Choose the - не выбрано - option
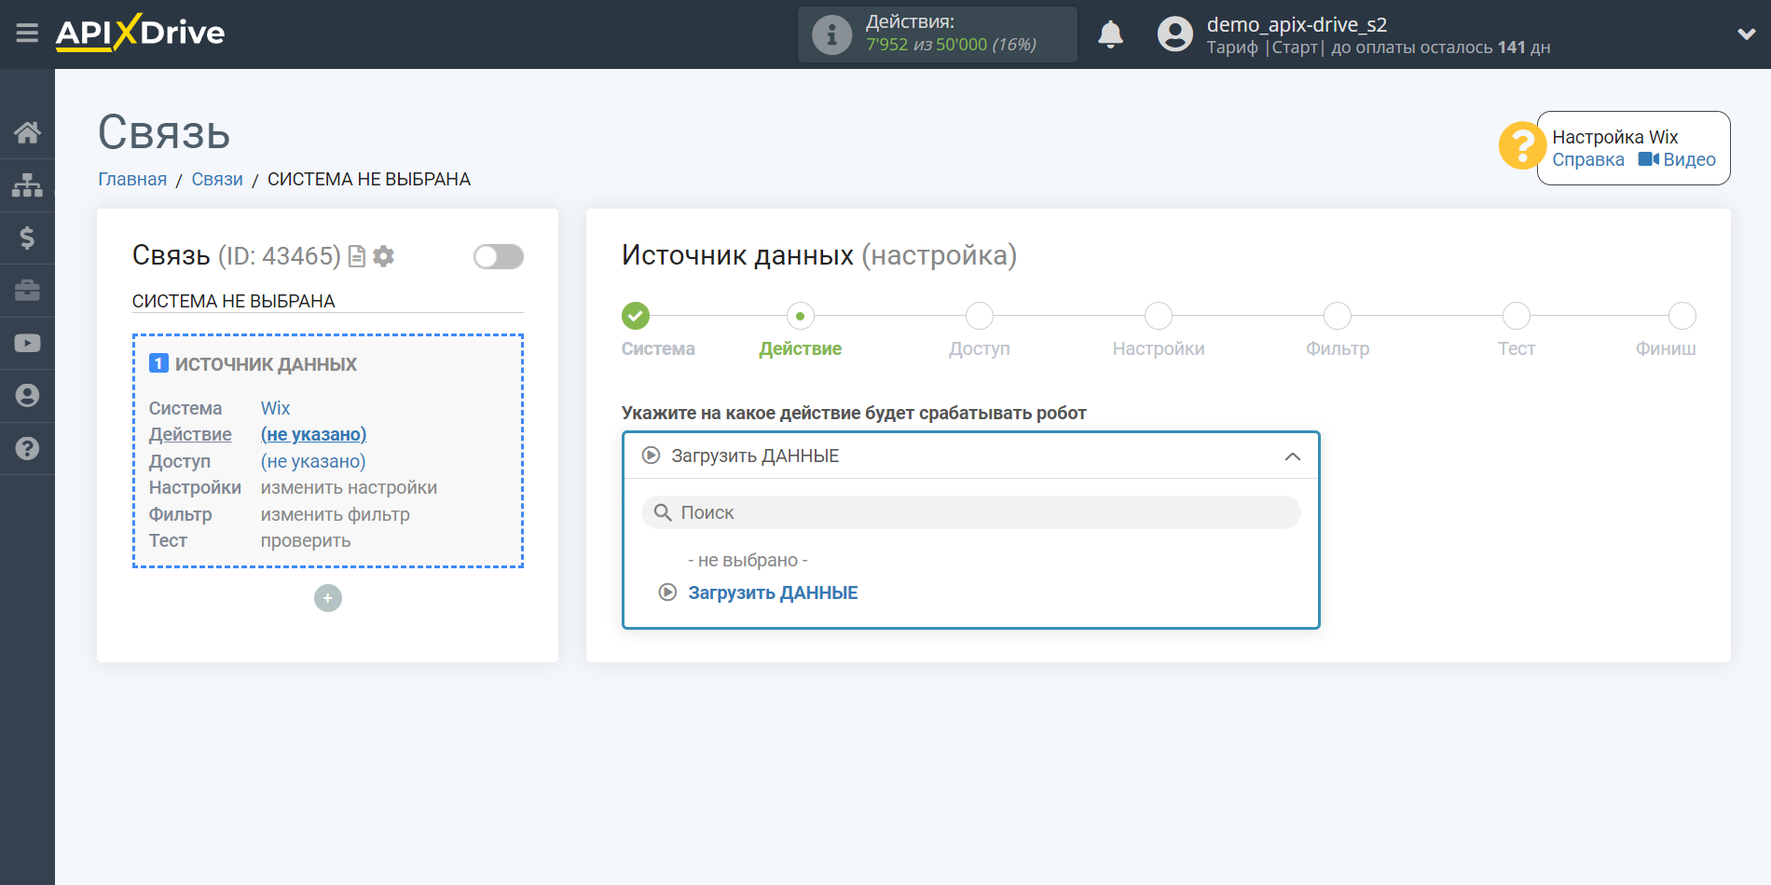1771x885 pixels. tap(748, 560)
